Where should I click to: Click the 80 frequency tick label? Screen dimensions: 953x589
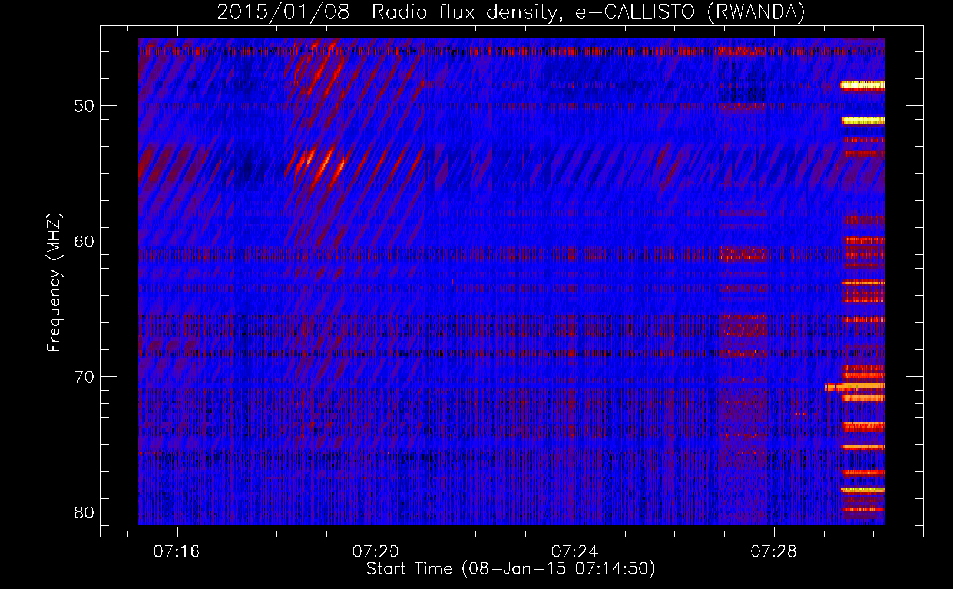(84, 512)
